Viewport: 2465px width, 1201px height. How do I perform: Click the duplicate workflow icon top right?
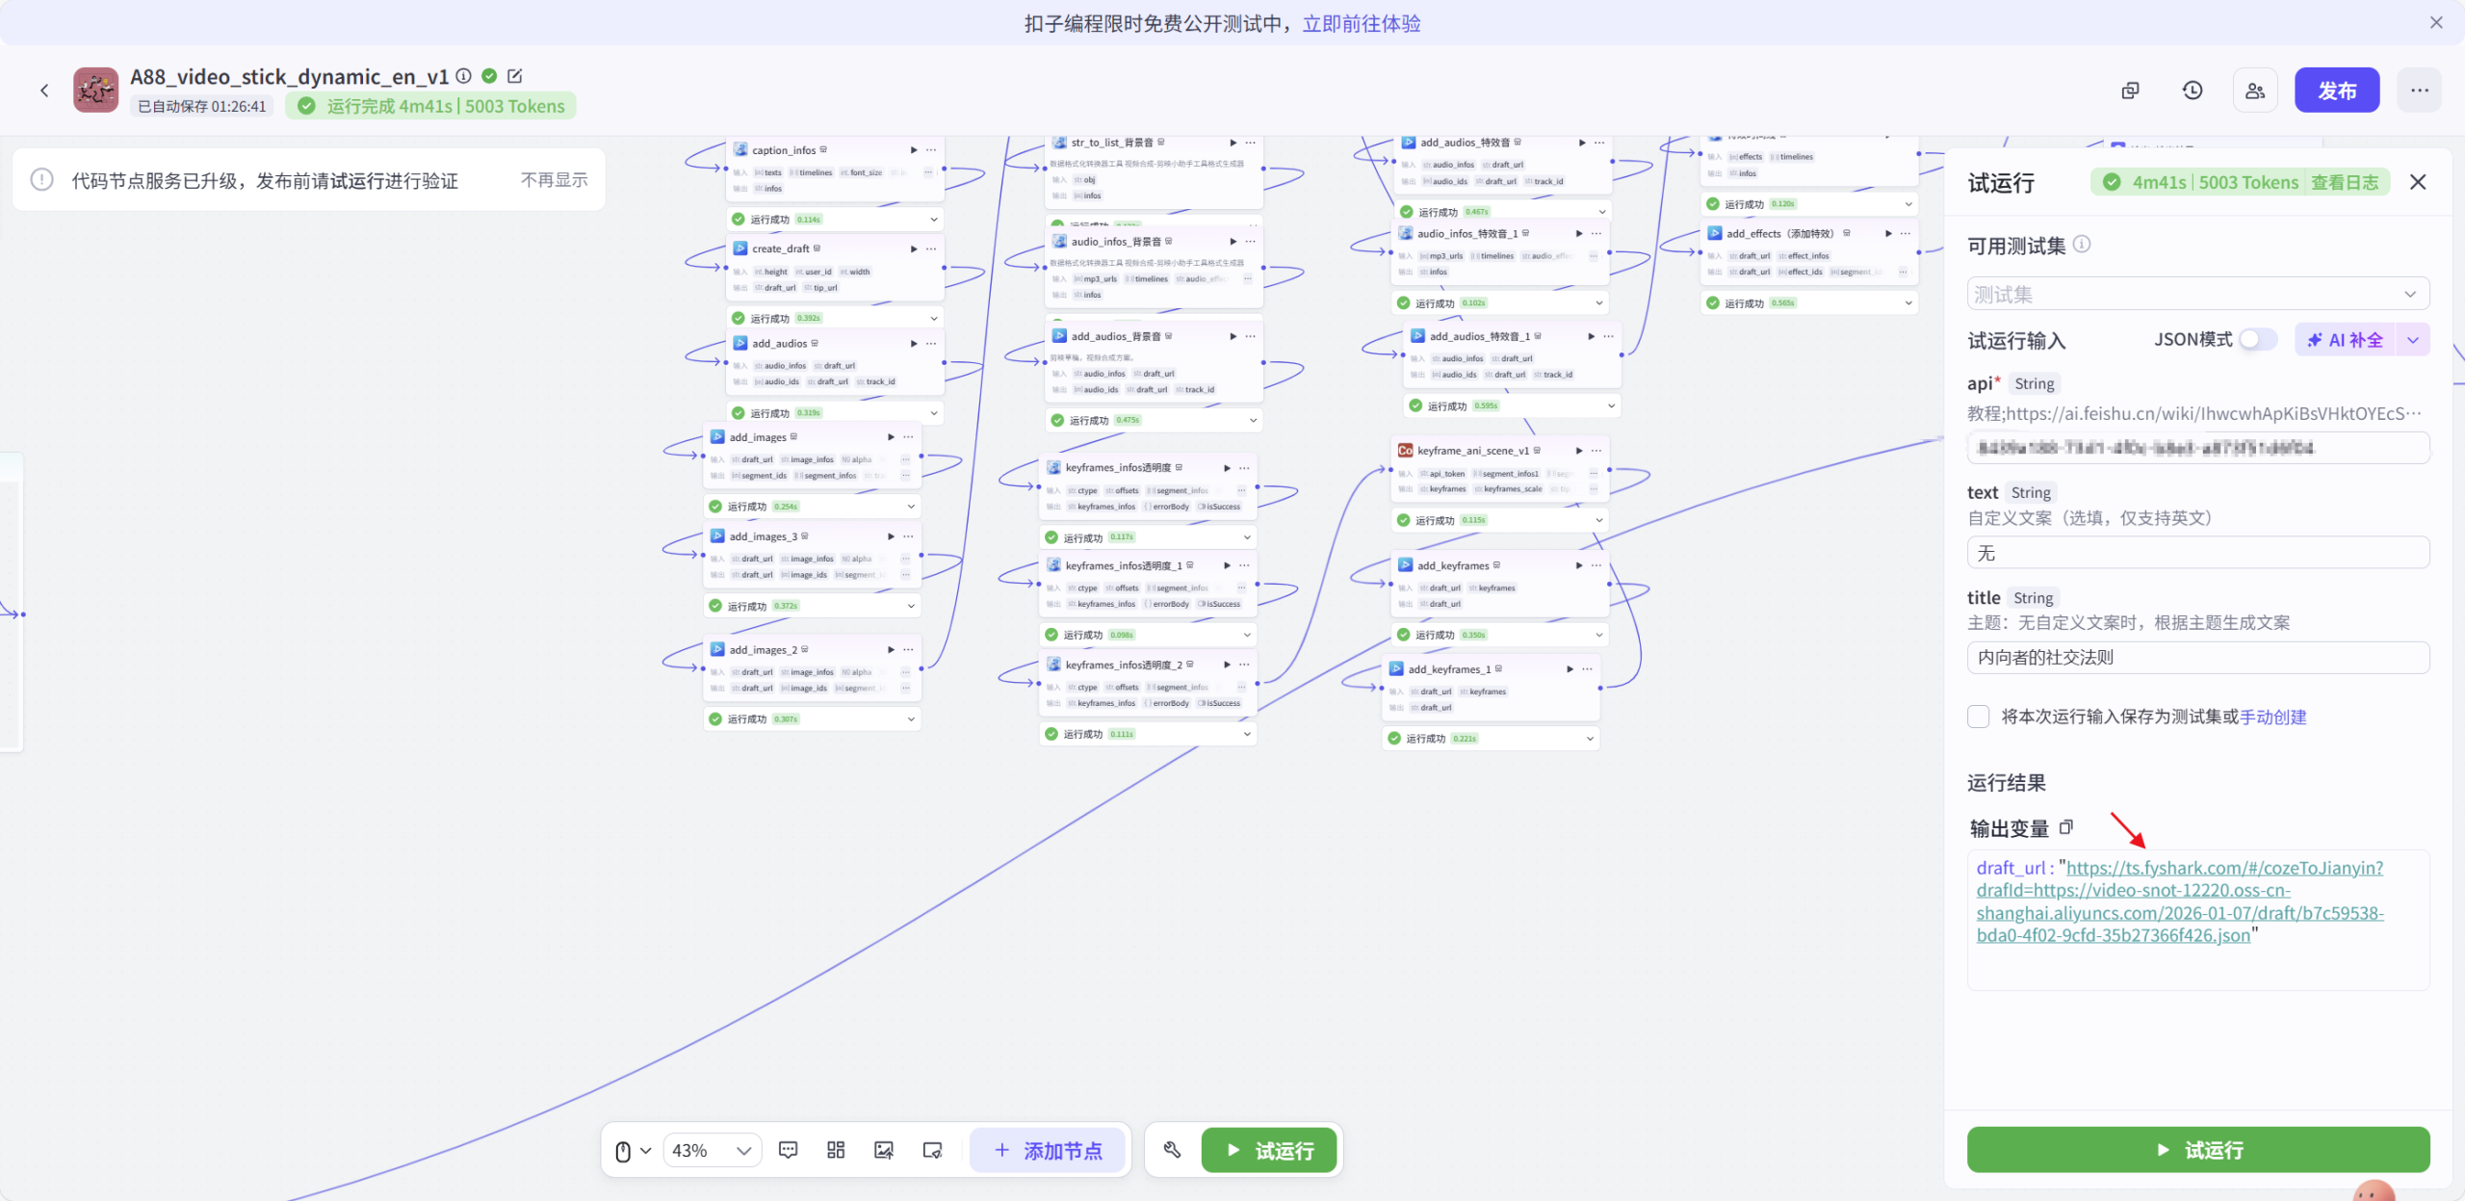(2129, 90)
